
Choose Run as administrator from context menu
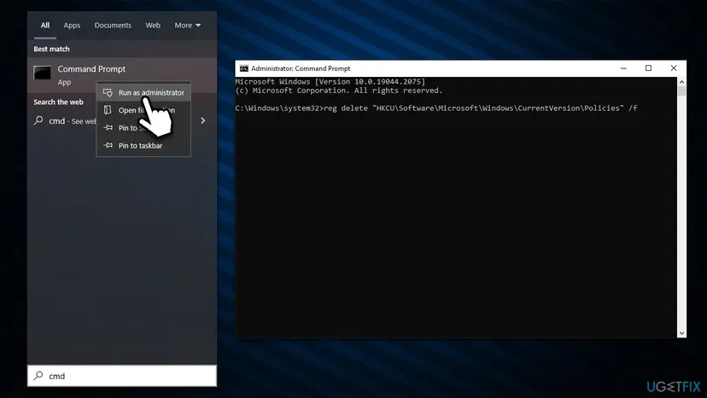coord(143,92)
